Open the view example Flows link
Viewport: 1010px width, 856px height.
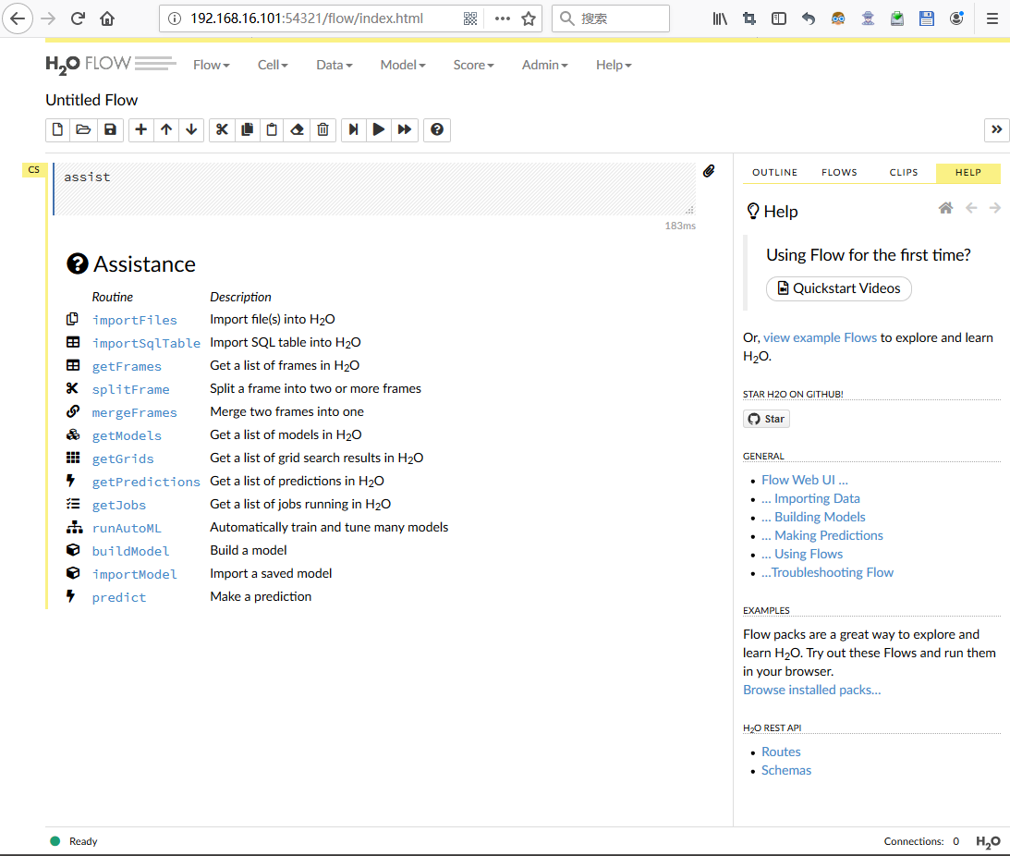(820, 337)
